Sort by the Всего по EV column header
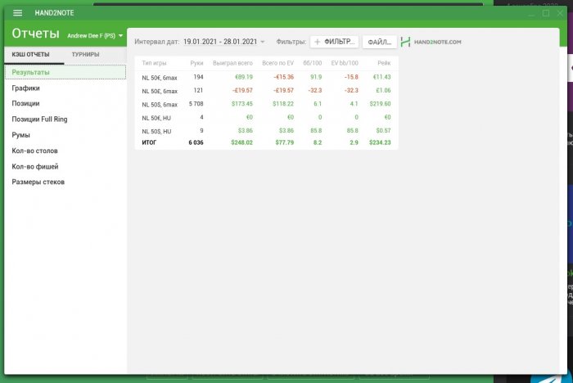This screenshot has width=573, height=383. pos(277,63)
